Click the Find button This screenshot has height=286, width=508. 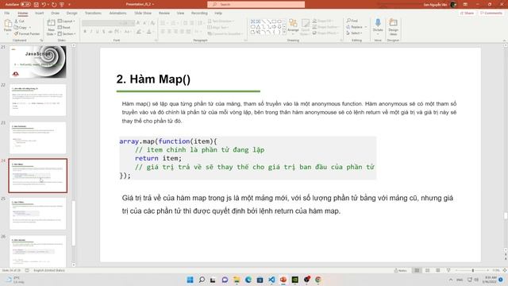point(352,21)
